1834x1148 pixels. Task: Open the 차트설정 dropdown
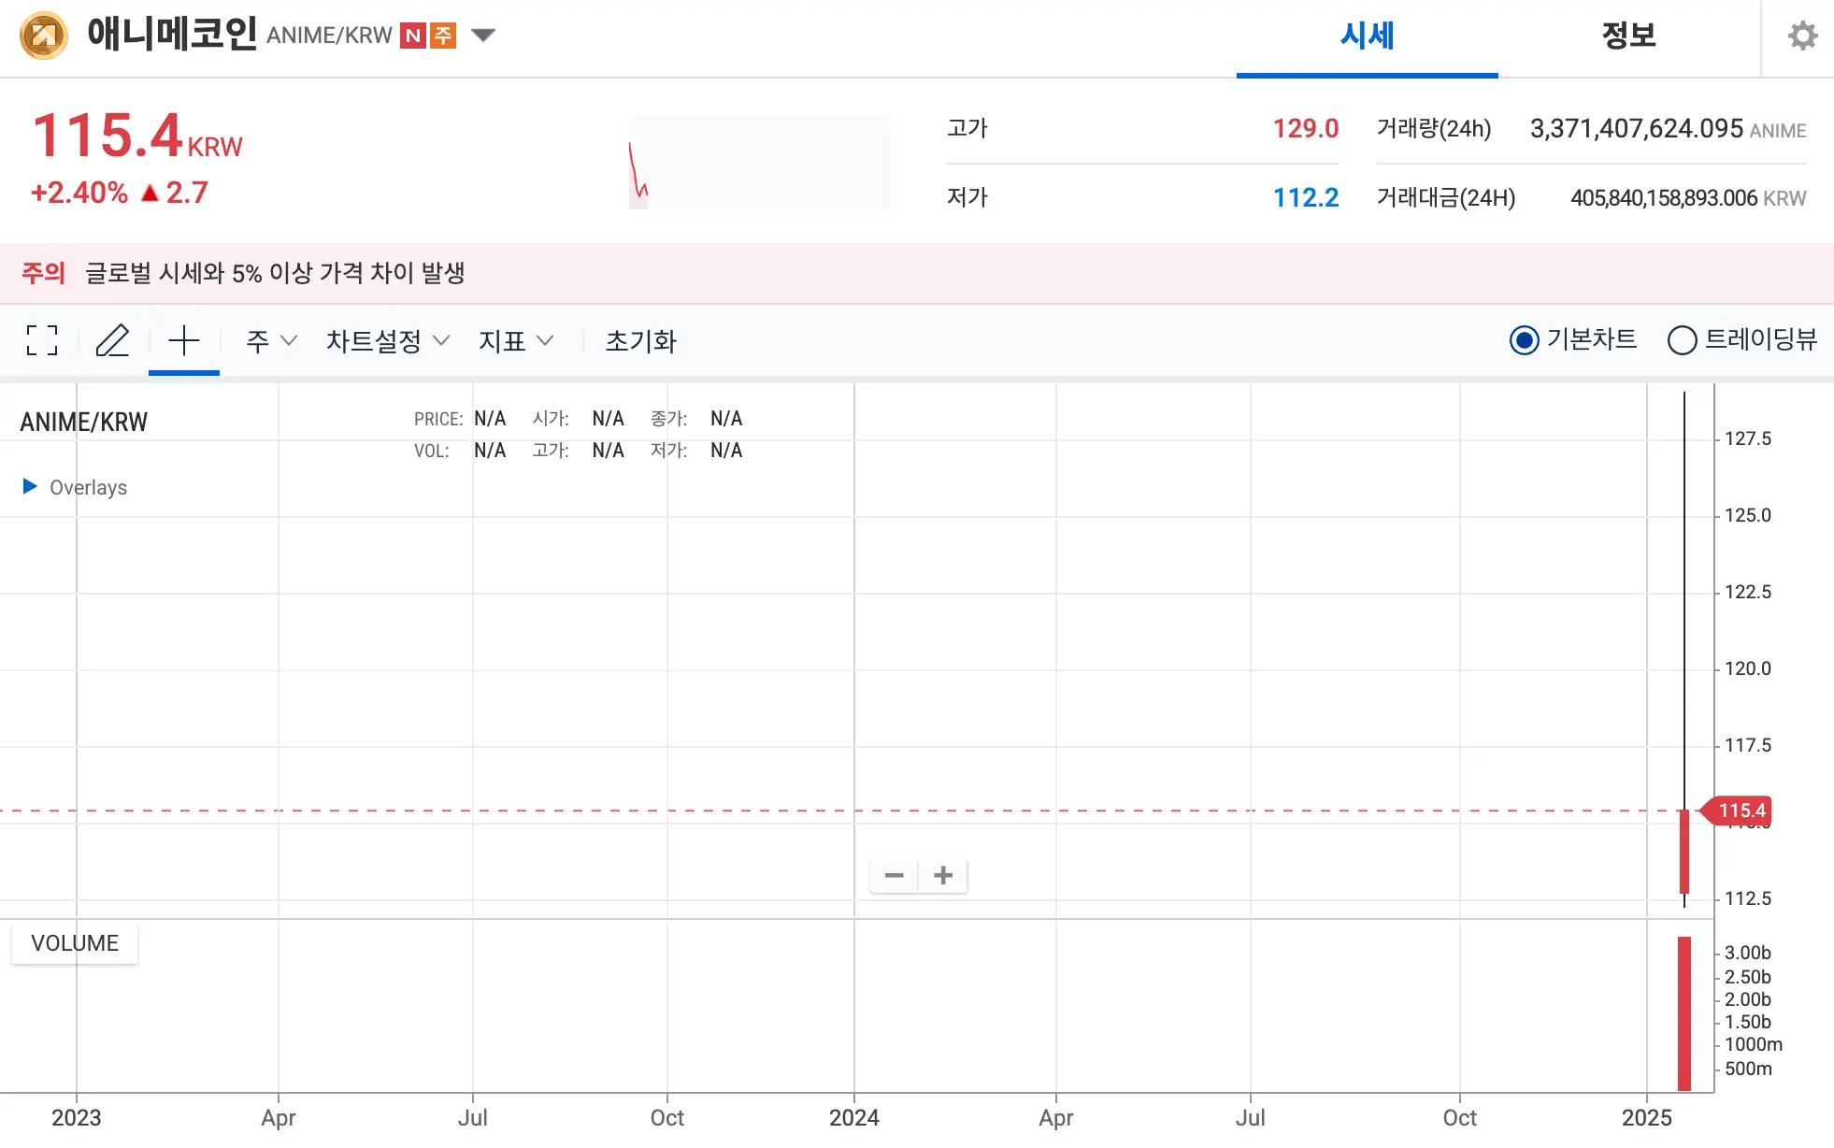[x=385, y=341]
